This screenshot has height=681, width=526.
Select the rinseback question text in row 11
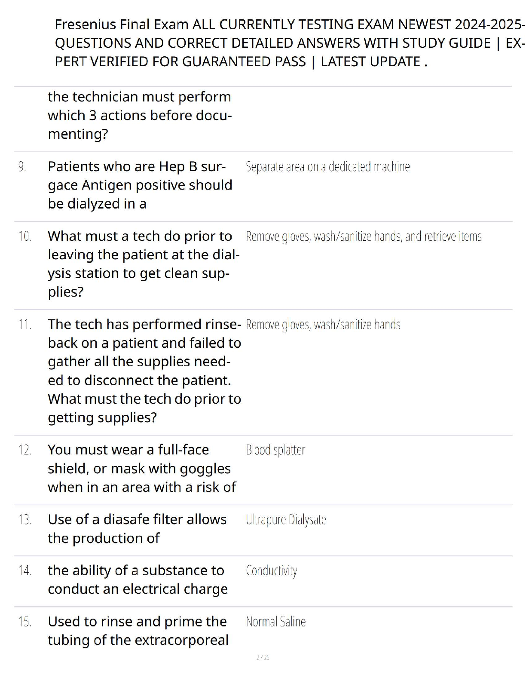144,371
